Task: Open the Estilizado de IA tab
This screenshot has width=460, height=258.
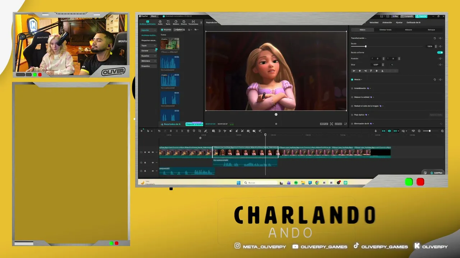Action: pos(414,23)
